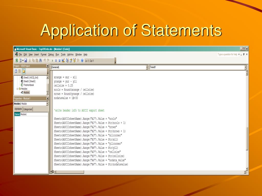Open the Insert menu
The width and height of the screenshot is (262, 196).
(x=37, y=55)
